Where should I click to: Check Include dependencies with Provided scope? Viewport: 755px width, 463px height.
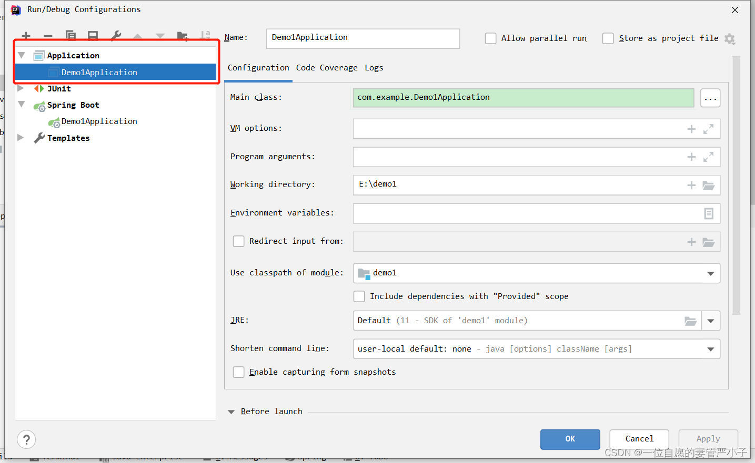click(359, 296)
